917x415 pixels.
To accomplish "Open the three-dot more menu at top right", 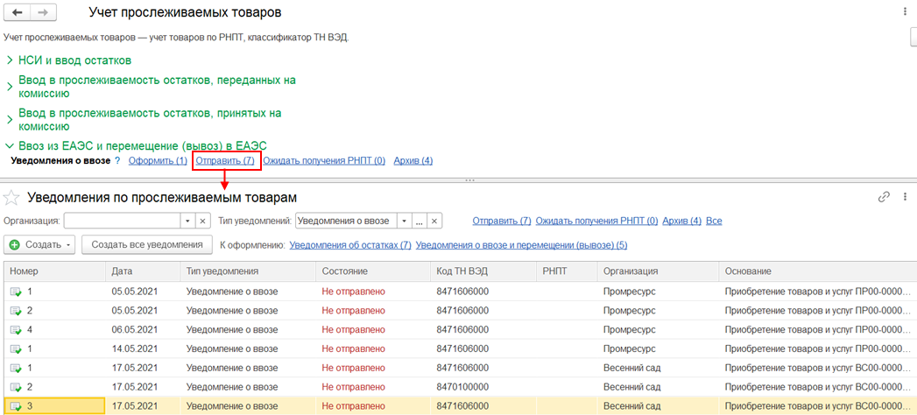I will (x=905, y=12).
